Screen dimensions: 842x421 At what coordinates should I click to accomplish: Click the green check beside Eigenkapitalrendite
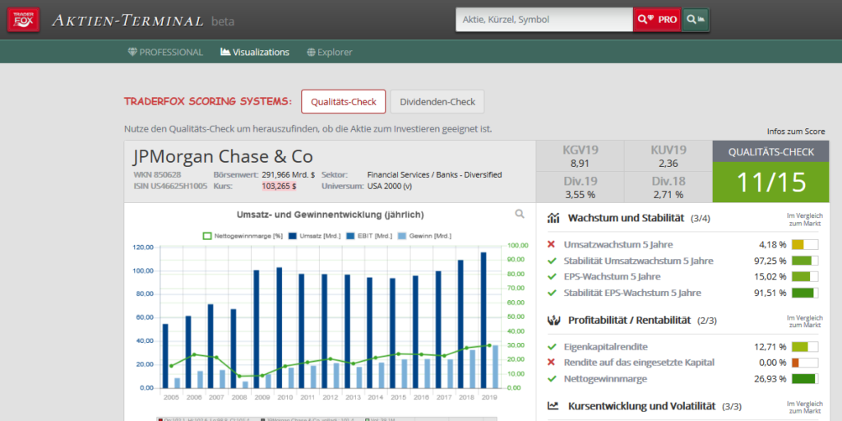point(551,346)
